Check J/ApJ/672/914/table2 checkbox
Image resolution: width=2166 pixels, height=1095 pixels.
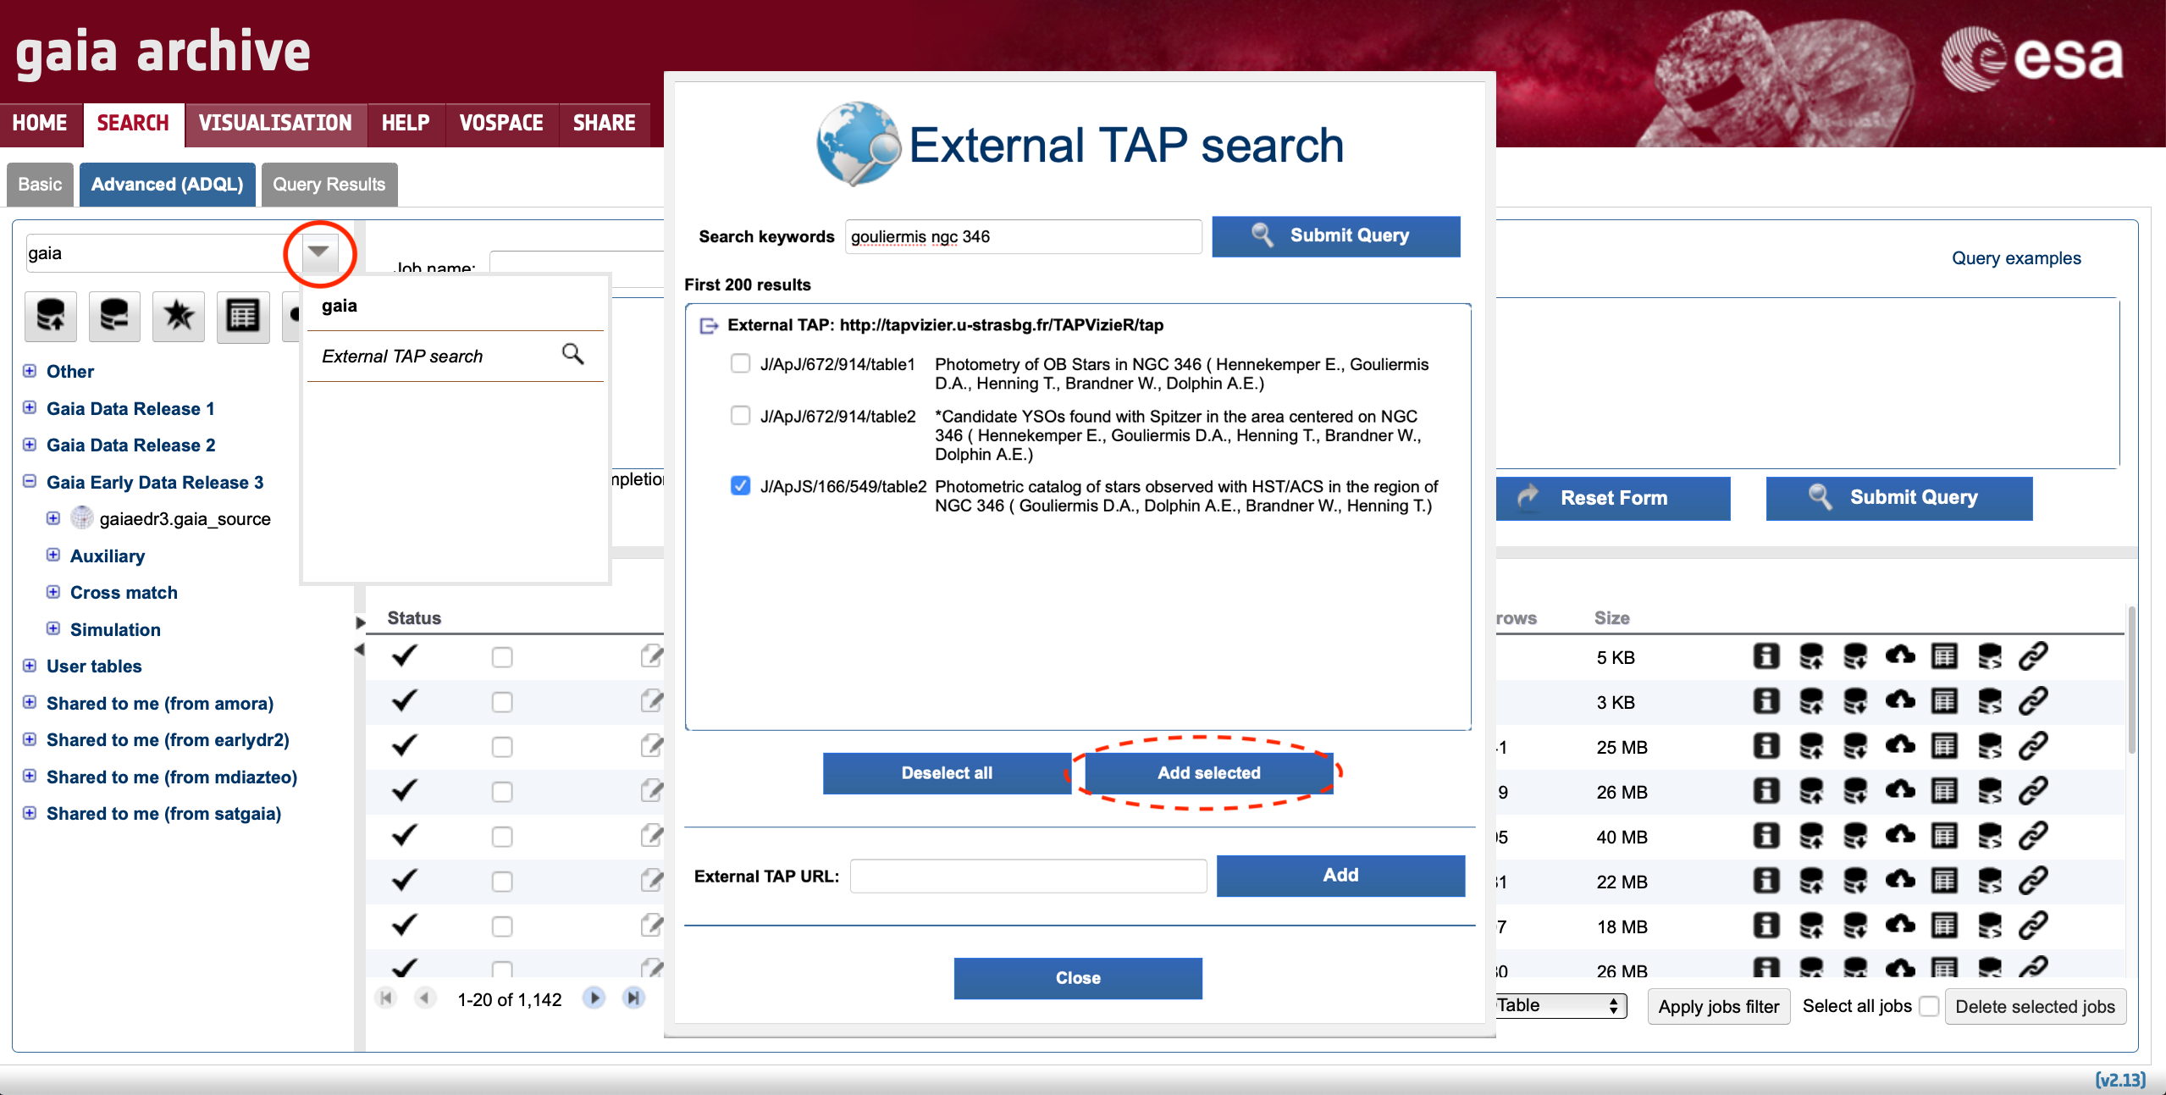click(741, 416)
